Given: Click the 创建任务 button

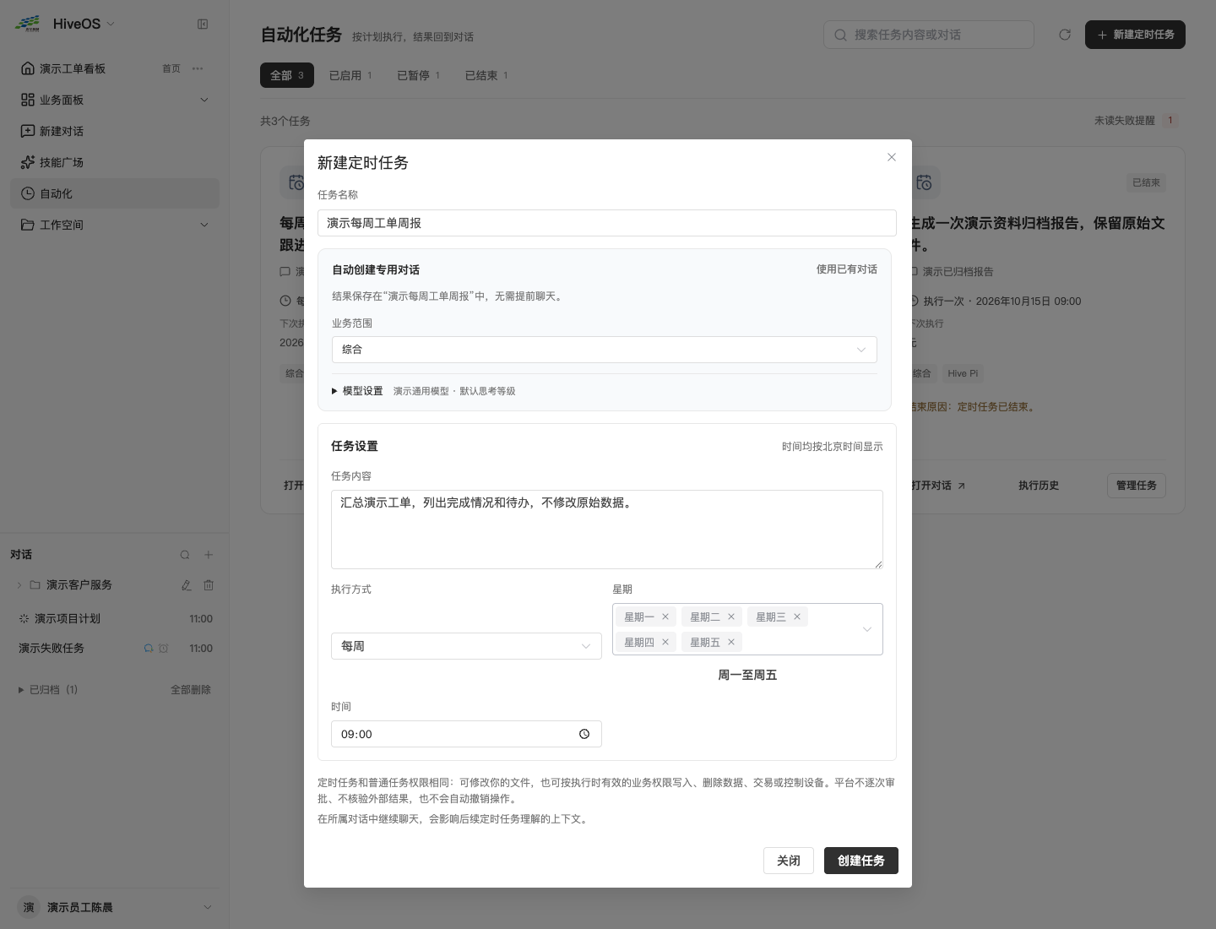Looking at the screenshot, I should pyautogui.click(x=861, y=861).
